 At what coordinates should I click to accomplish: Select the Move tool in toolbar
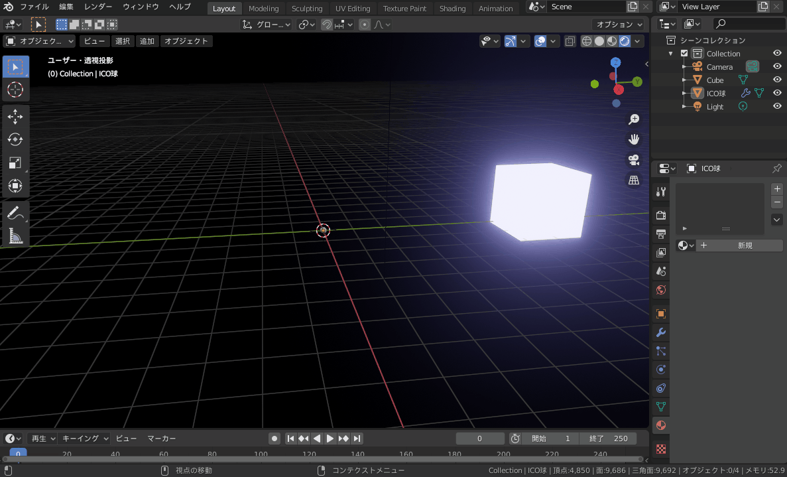click(x=15, y=117)
